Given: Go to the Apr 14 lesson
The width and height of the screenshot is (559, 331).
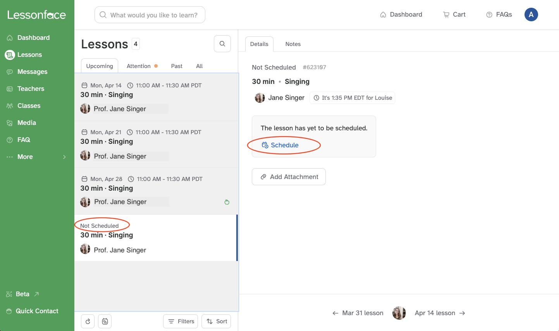Looking at the screenshot, I should pos(440,313).
